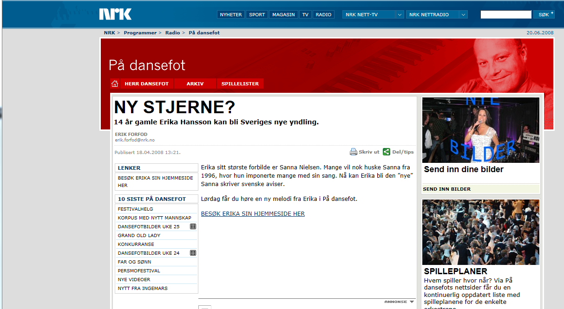Click the green share icon

(x=387, y=152)
